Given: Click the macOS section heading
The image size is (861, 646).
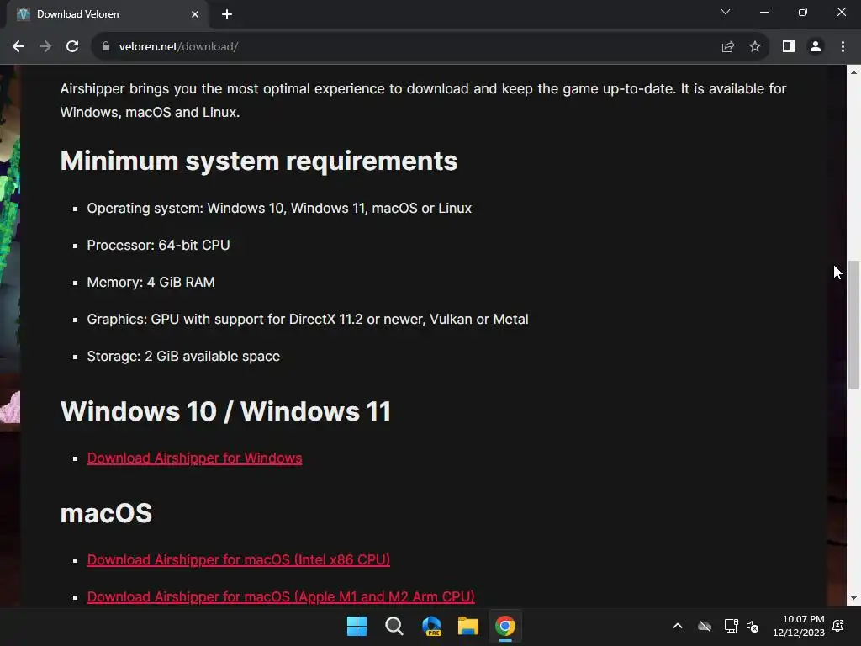Looking at the screenshot, I should point(106,513).
